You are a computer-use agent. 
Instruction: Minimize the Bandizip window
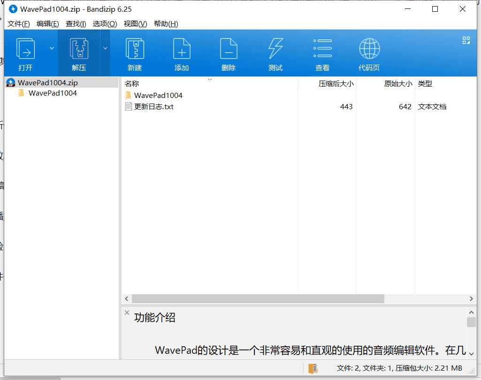408,9
